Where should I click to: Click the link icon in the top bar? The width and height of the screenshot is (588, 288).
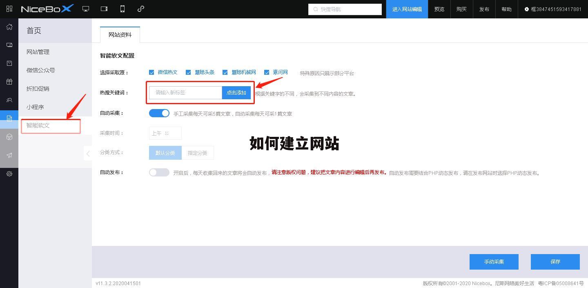pyautogui.click(x=140, y=9)
